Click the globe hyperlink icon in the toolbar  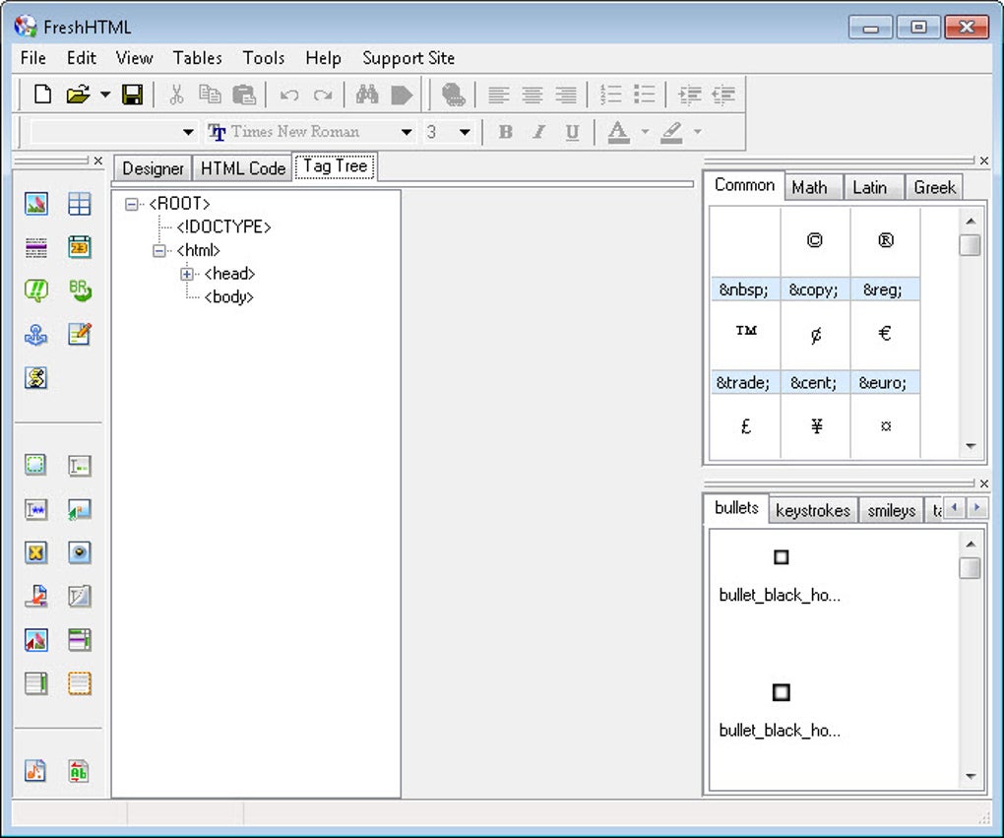[x=454, y=95]
